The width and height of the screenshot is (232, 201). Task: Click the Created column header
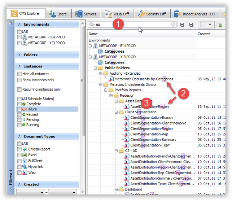(204, 34)
